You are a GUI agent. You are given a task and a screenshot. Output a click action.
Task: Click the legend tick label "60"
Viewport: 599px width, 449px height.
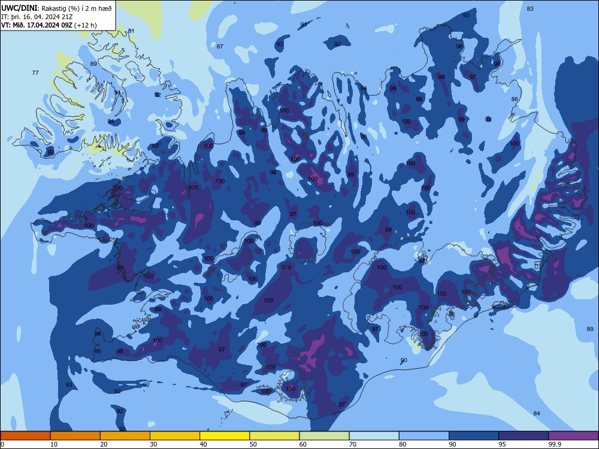click(303, 444)
